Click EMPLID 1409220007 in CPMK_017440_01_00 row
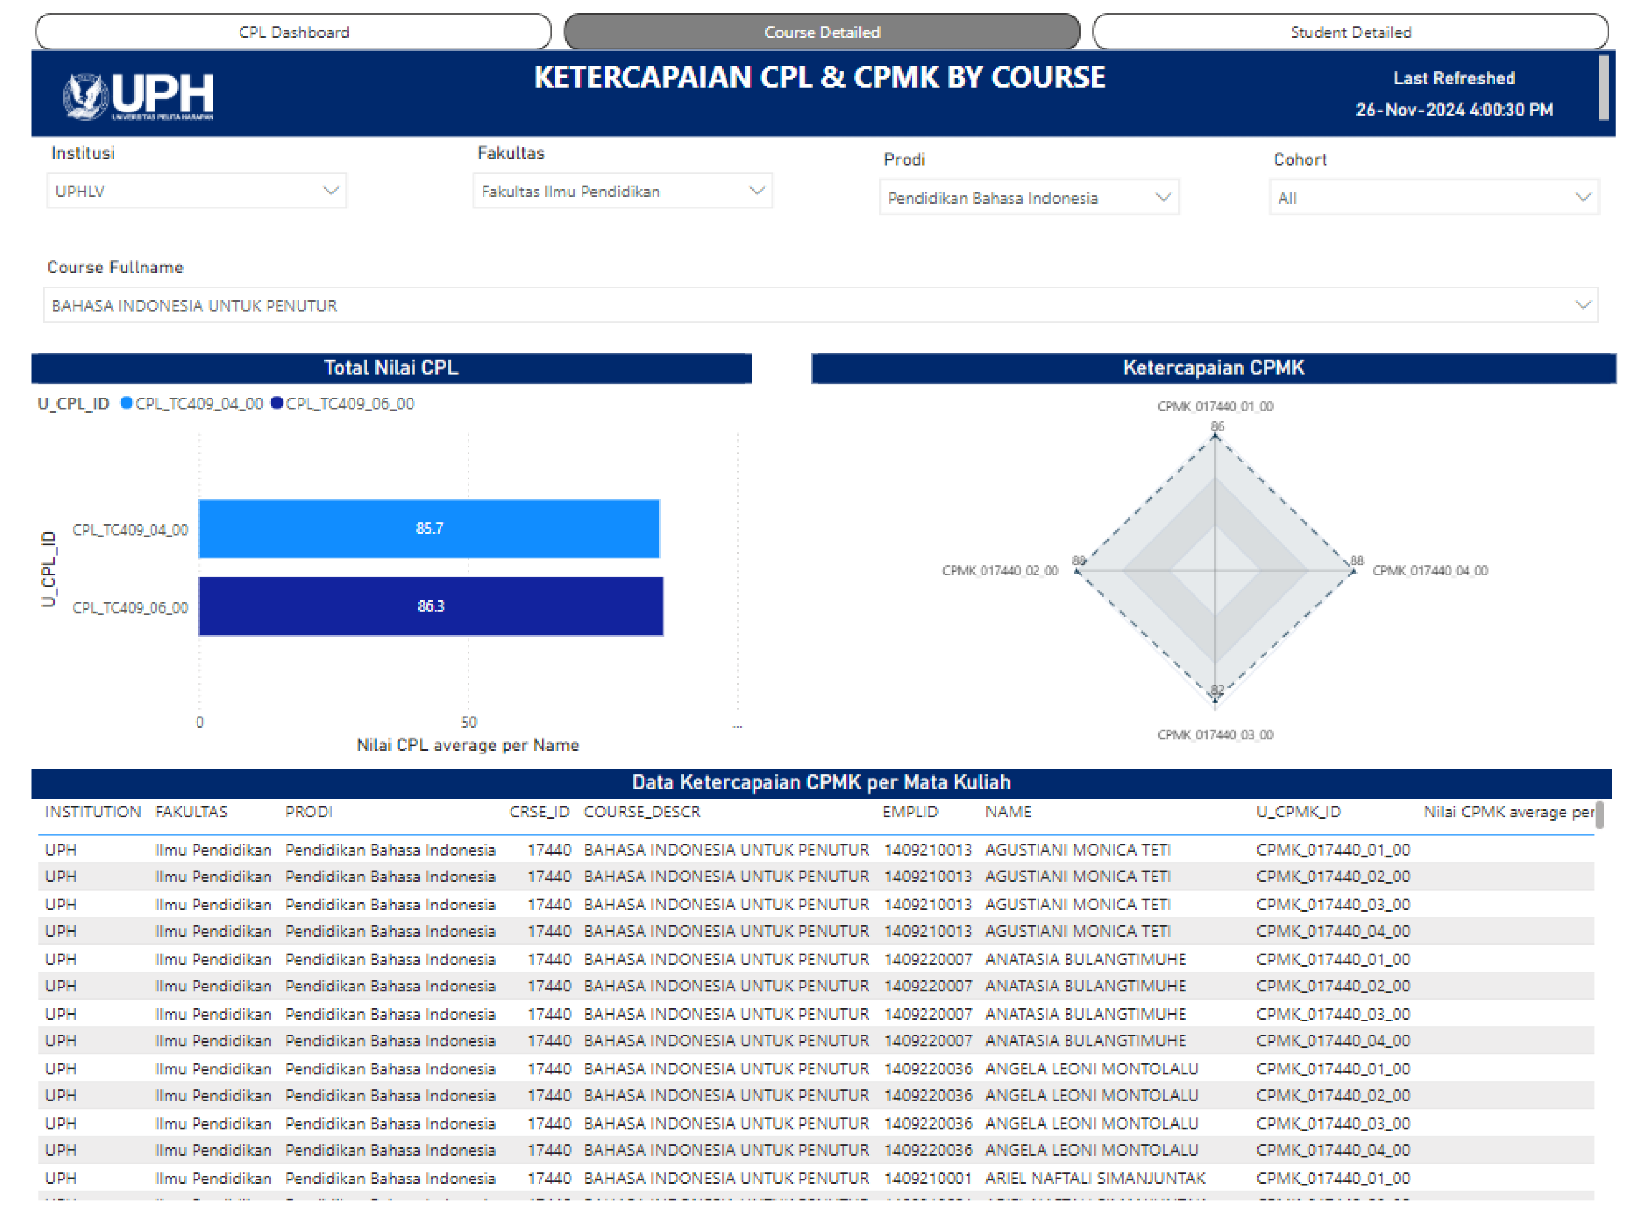Image resolution: width=1650 pixels, height=1209 pixels. coord(928,959)
